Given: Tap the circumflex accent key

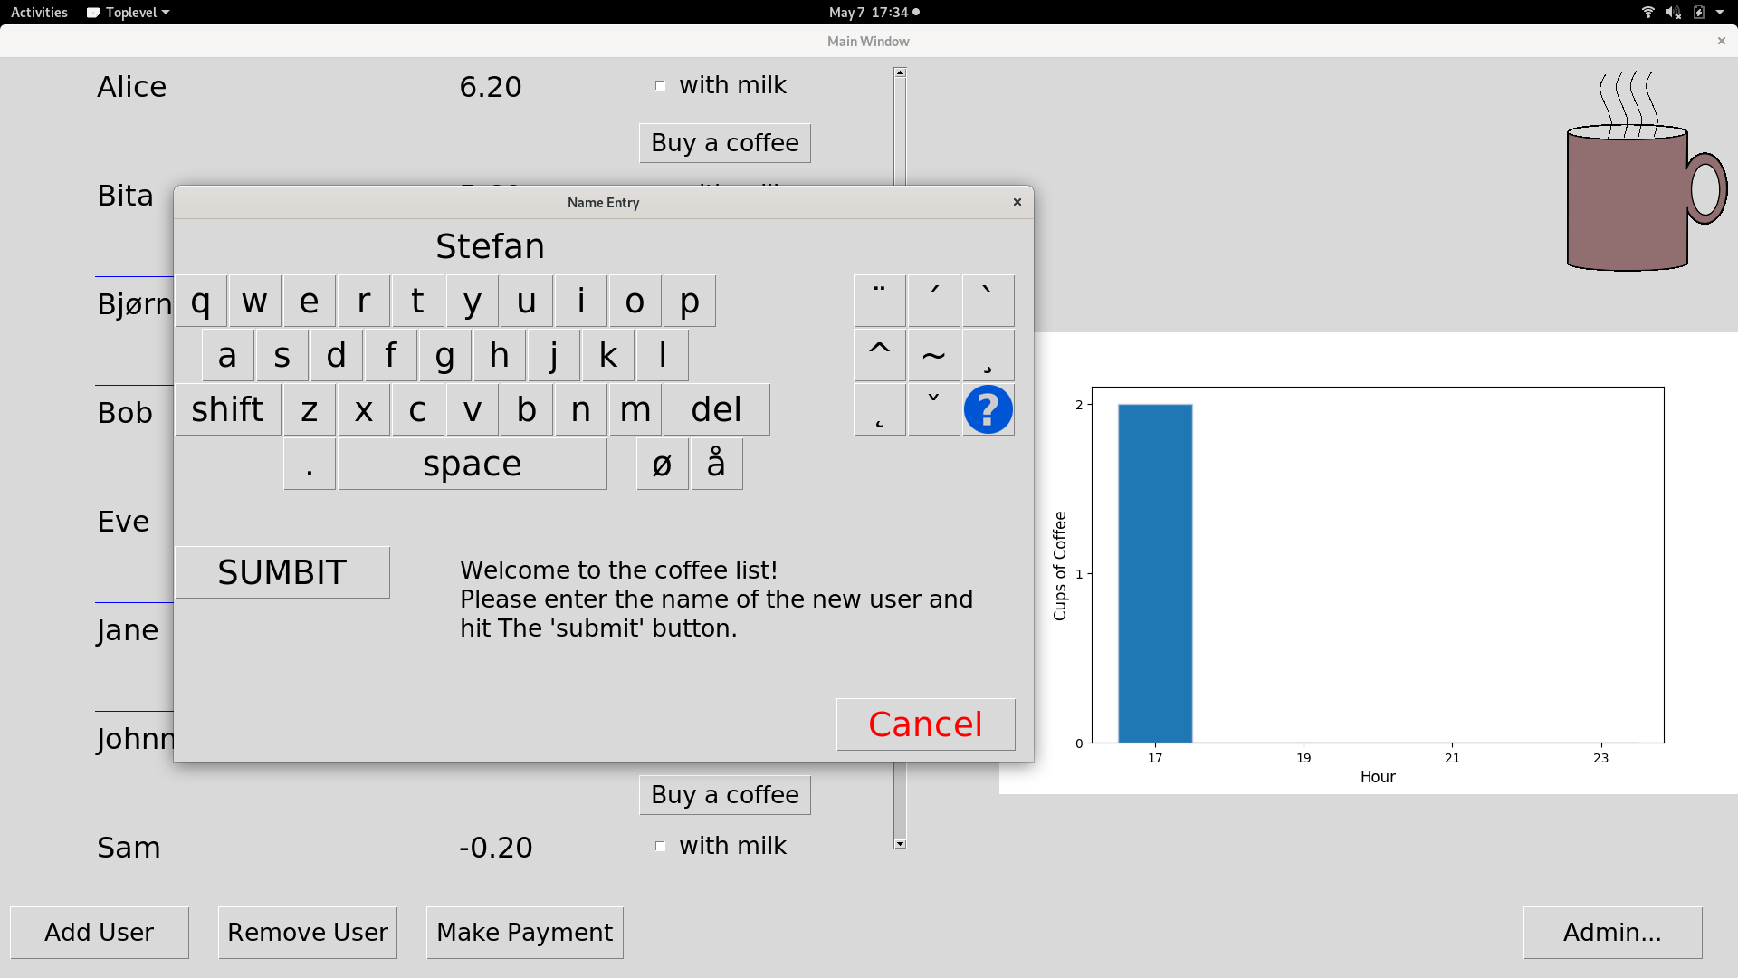Looking at the screenshot, I should point(879,355).
